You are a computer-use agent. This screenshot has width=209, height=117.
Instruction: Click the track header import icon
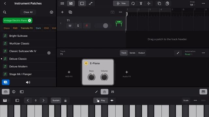(112, 12)
